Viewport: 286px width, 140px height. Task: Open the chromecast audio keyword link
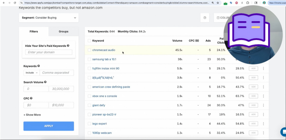[104, 50]
